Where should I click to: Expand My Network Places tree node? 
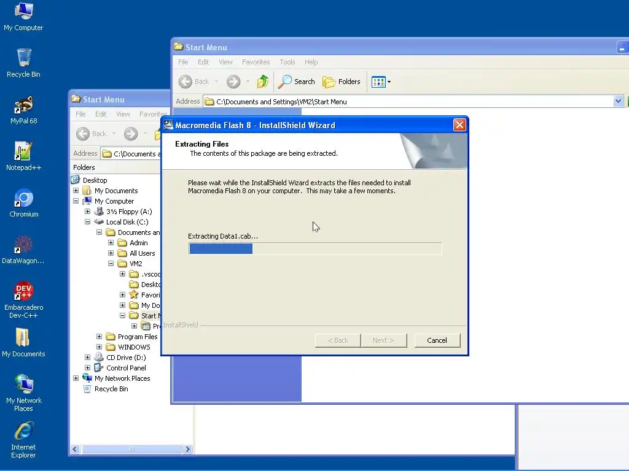coord(76,378)
